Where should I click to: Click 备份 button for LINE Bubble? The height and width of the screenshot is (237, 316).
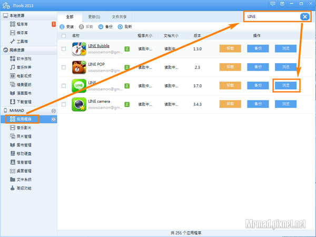click(x=258, y=48)
